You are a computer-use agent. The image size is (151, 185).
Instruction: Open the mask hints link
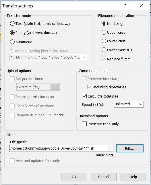(105, 155)
